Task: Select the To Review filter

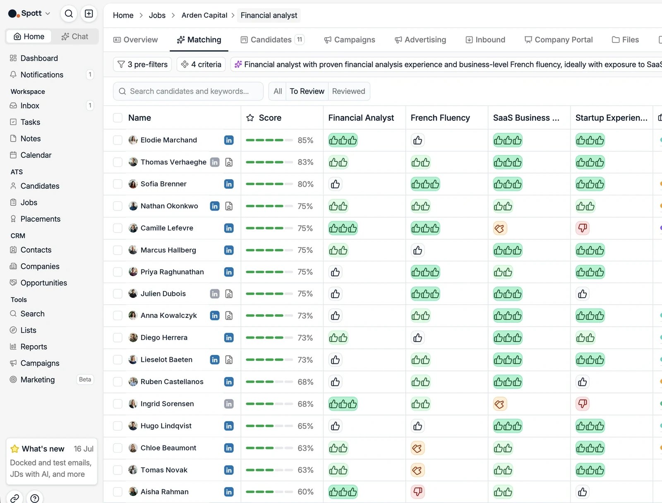Action: pos(307,91)
